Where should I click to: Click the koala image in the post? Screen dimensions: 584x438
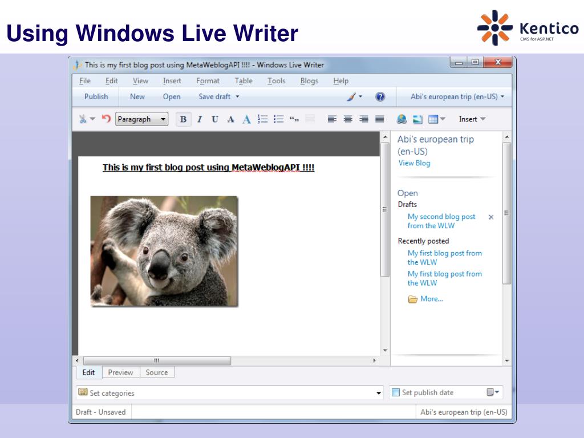click(x=164, y=251)
